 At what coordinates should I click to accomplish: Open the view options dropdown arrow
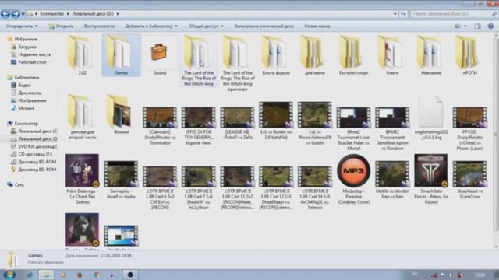(465, 26)
